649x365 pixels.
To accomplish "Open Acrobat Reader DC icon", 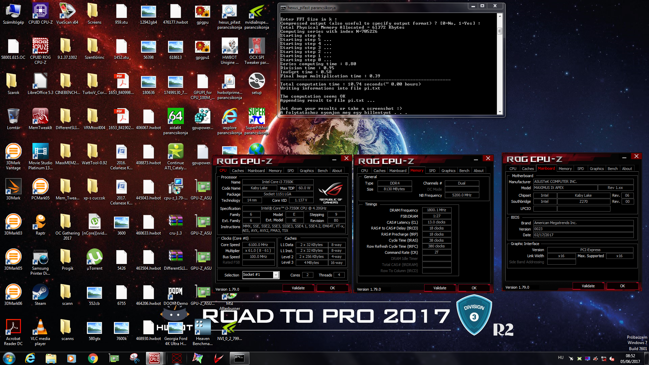I will [x=13, y=332].
